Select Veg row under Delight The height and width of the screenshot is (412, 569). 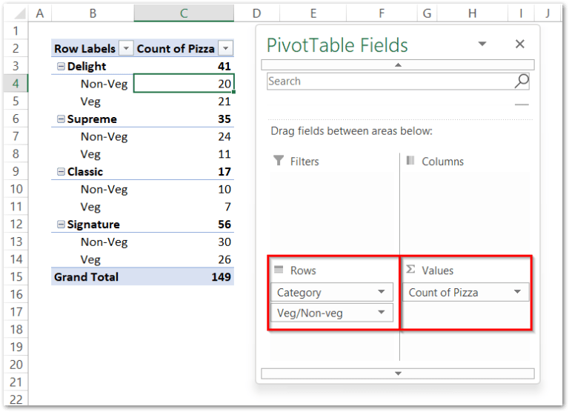[93, 102]
